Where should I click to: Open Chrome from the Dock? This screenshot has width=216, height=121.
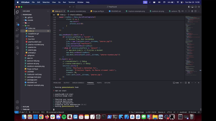[x=41, y=117]
